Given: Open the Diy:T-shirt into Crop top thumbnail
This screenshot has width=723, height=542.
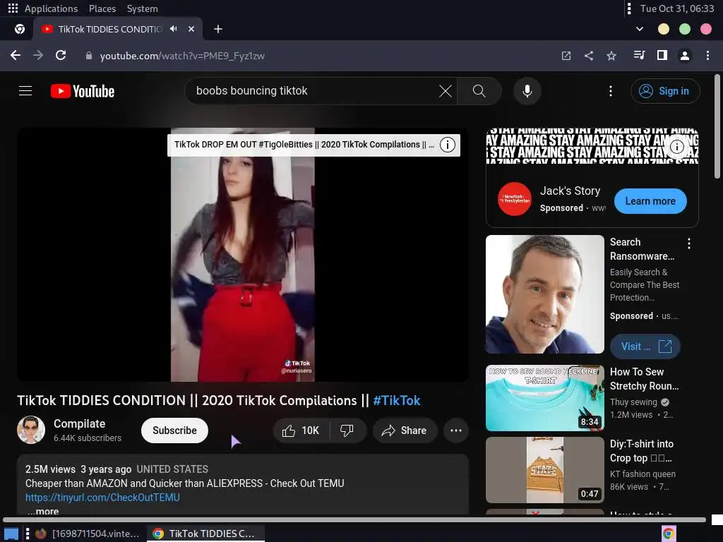Looking at the screenshot, I should [544, 469].
